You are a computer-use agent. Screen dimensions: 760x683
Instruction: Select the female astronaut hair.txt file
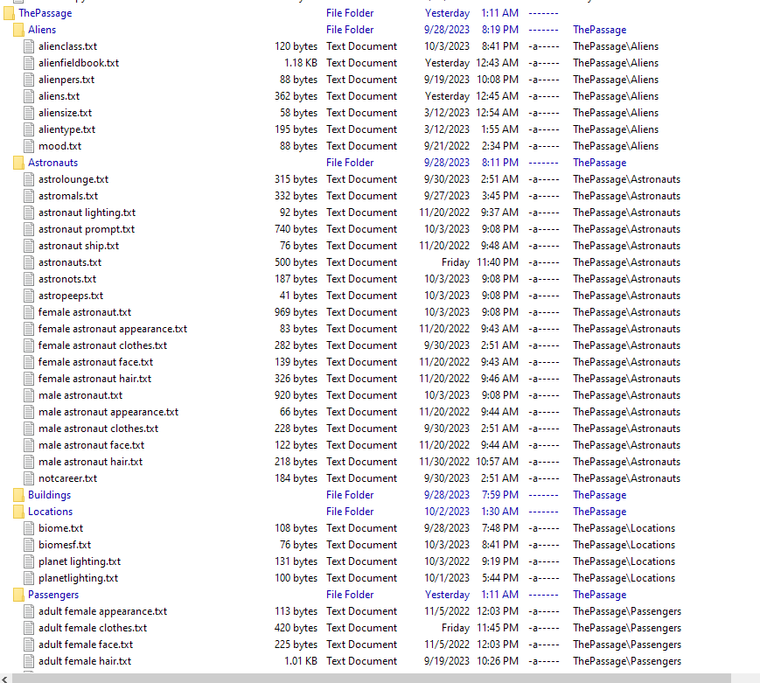coord(94,378)
